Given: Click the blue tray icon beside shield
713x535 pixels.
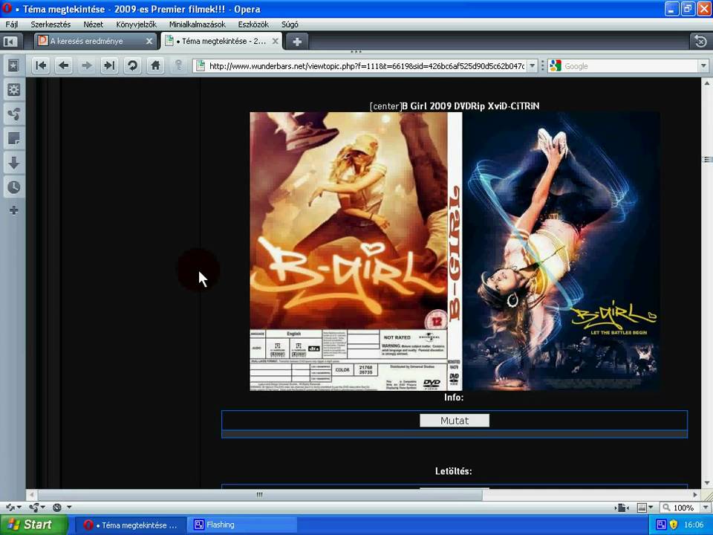Looking at the screenshot, I should coord(662,525).
